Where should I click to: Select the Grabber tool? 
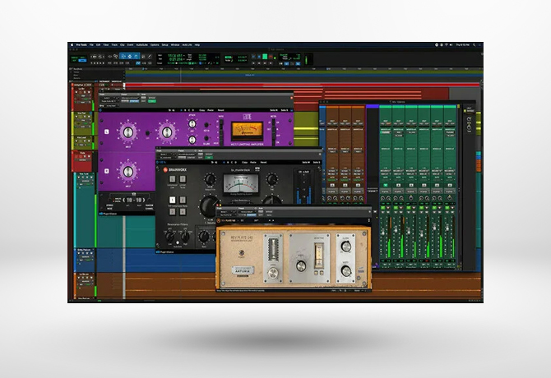click(137, 56)
